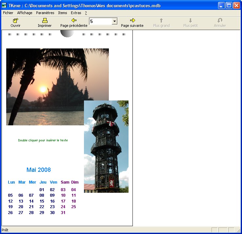Viewport: 242px width, 234px height.
Task: Click calendar day 15
Action: [42, 201]
